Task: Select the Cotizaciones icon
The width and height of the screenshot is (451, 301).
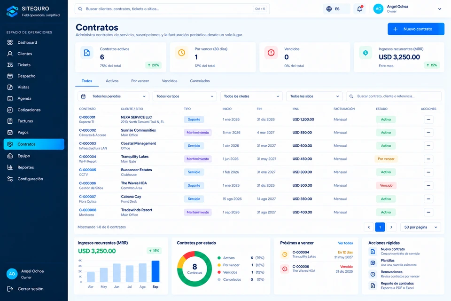Action: pyautogui.click(x=10, y=110)
